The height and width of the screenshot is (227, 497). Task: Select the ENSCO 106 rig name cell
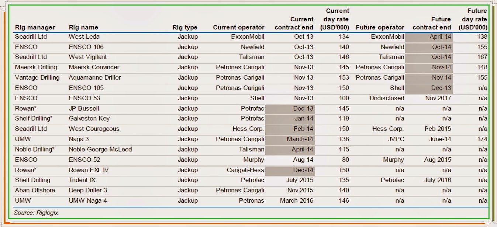click(86, 47)
